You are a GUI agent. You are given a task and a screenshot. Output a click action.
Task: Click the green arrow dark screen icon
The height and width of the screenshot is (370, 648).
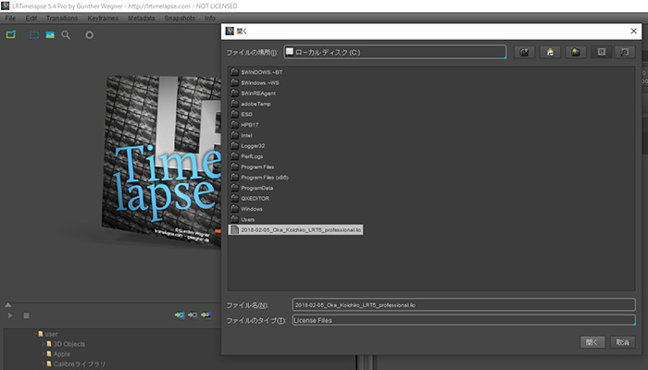point(206,315)
